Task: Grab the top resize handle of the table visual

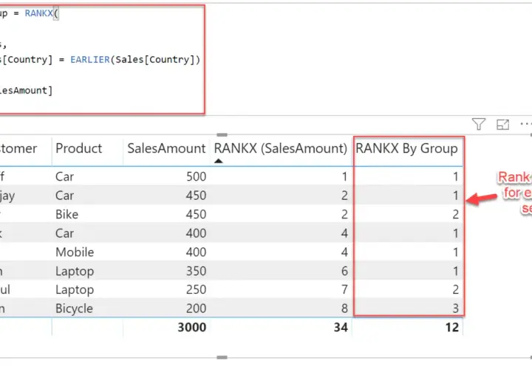Action: point(222,135)
